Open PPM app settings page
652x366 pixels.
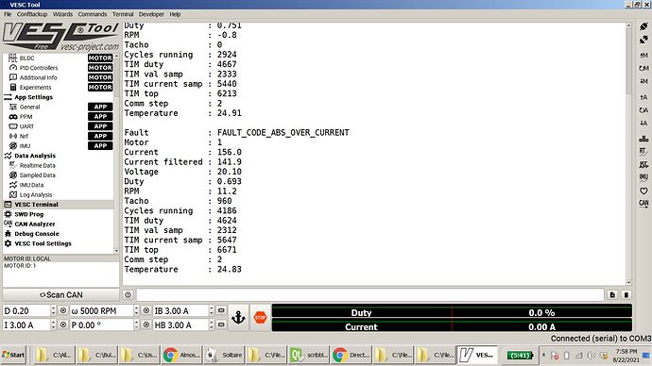(x=59, y=117)
